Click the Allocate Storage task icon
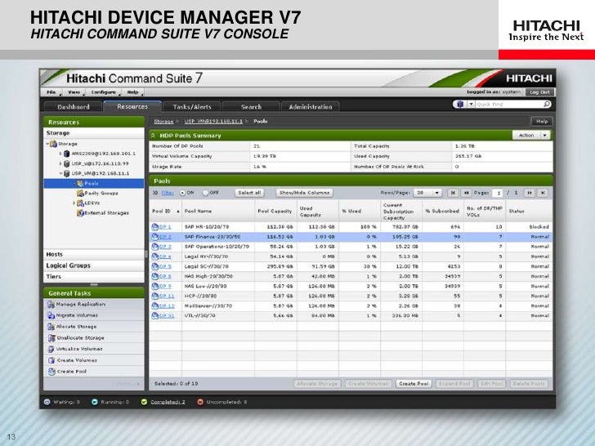 tap(51, 327)
